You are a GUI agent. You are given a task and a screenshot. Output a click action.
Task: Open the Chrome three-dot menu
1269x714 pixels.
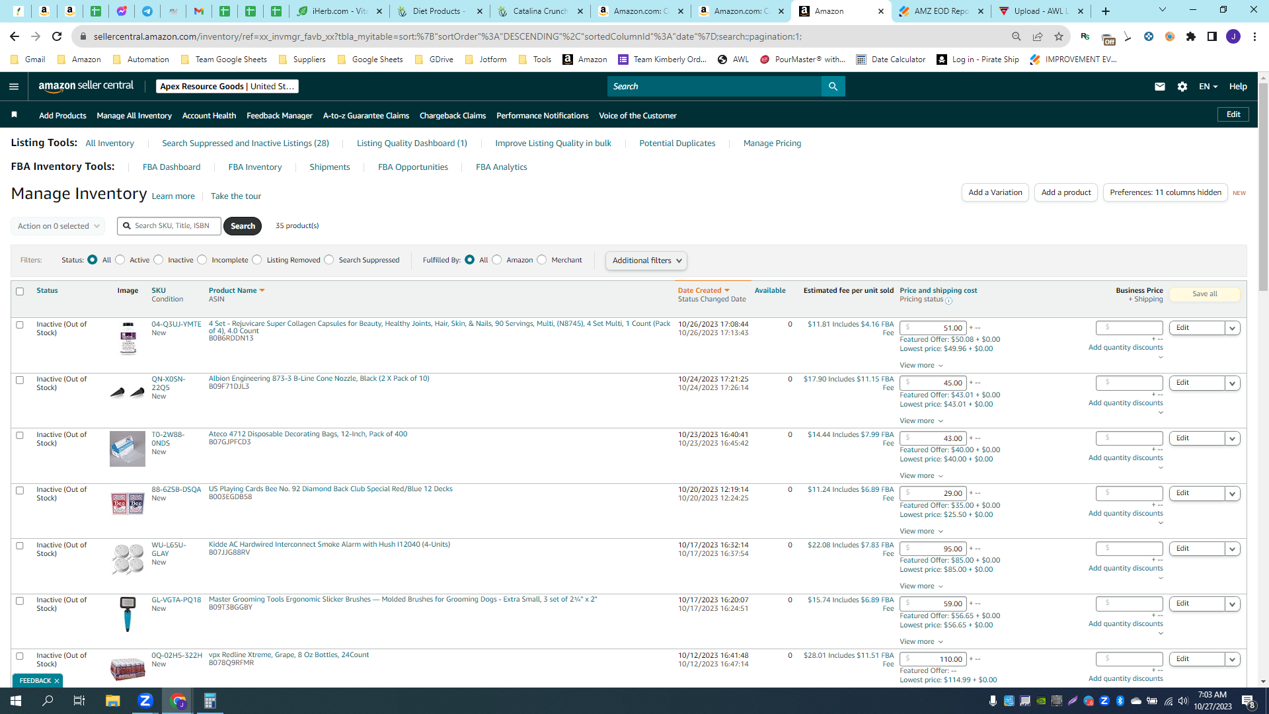coord(1254,36)
